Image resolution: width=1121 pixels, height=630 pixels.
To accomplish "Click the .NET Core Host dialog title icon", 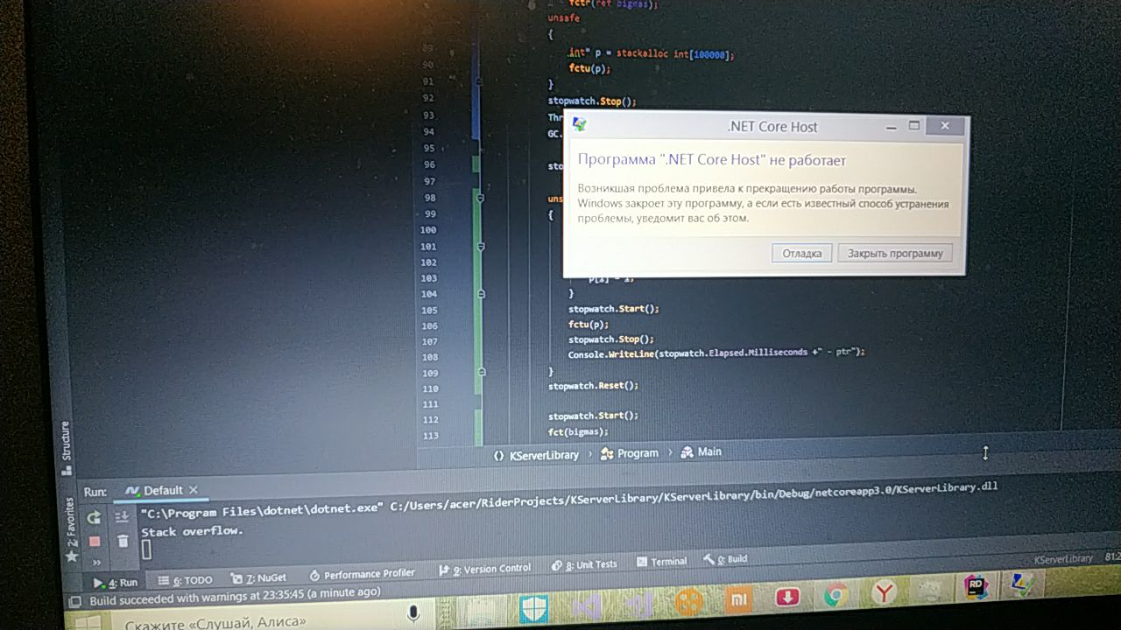I will pyautogui.click(x=579, y=125).
